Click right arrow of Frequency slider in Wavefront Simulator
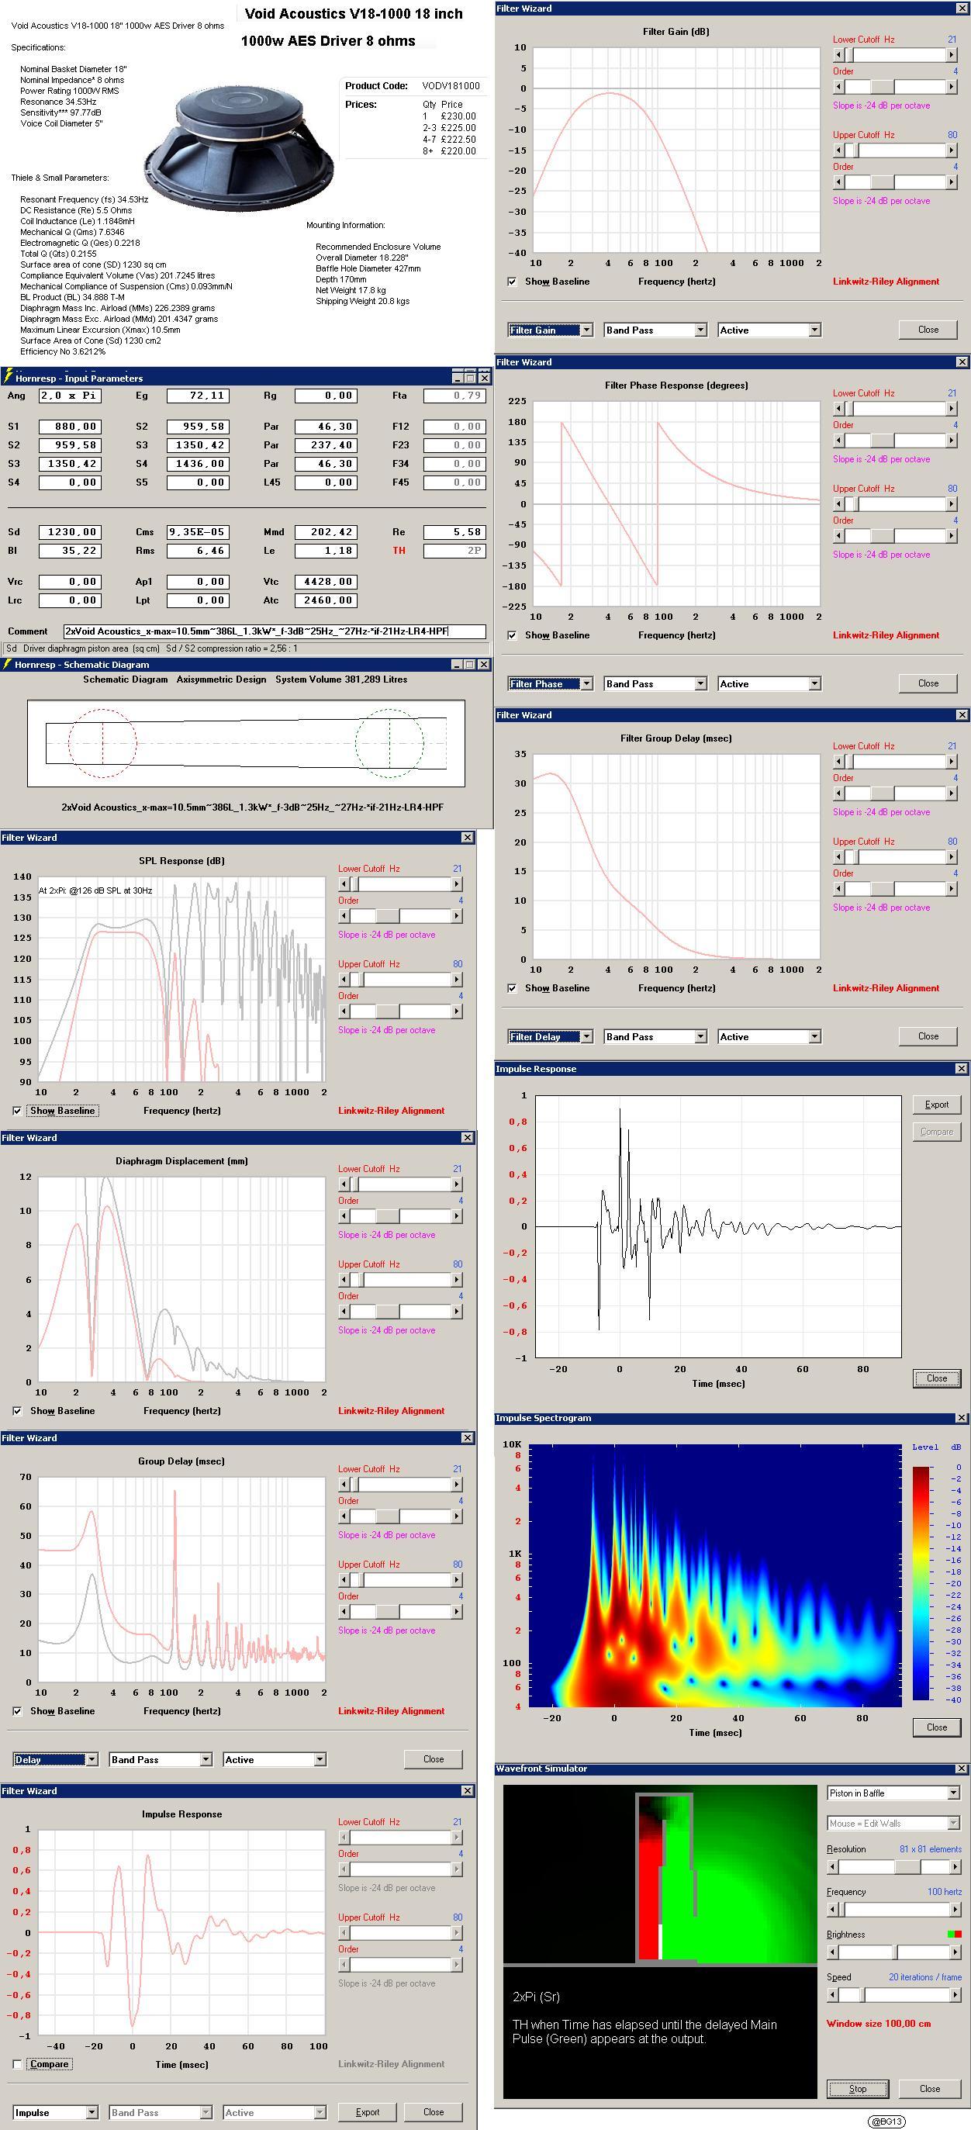Image resolution: width=971 pixels, height=2130 pixels. [x=955, y=1909]
